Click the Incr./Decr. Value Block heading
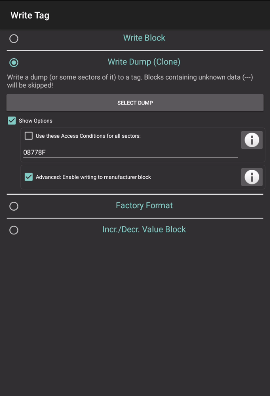The height and width of the screenshot is (396, 270). [144, 229]
